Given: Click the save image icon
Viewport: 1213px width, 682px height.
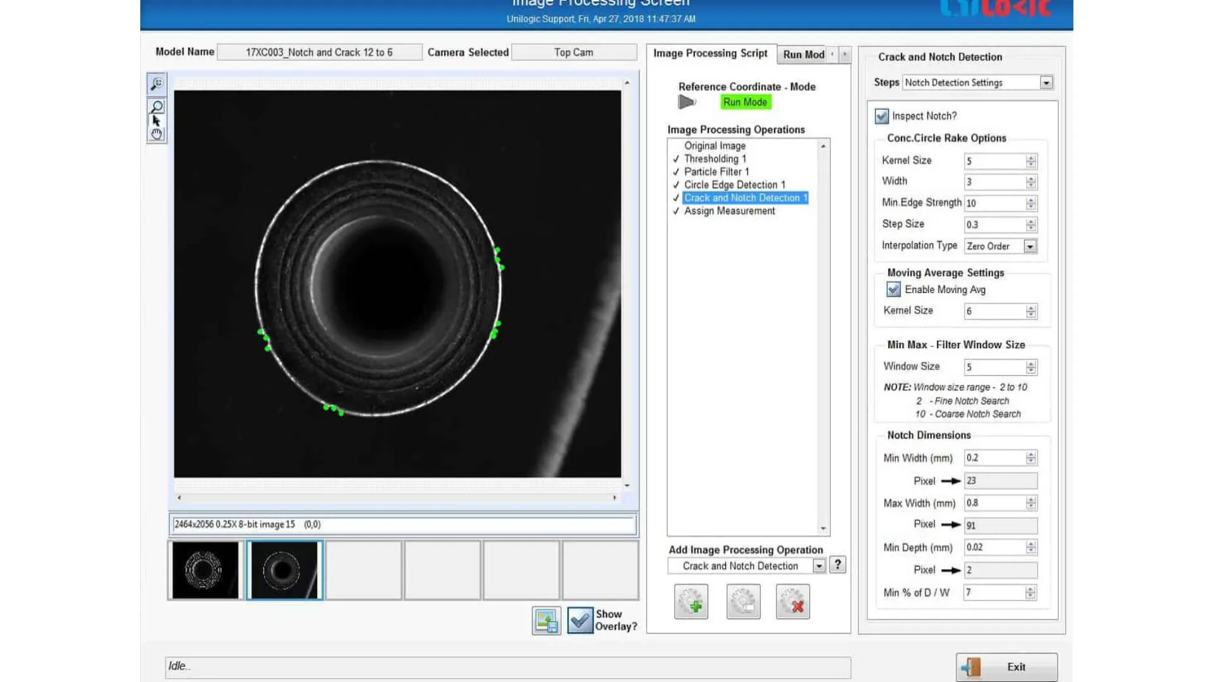Looking at the screenshot, I should click(x=546, y=621).
